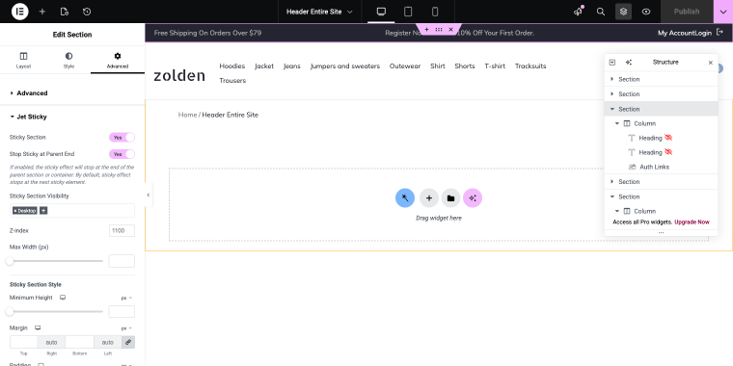The height and width of the screenshot is (366, 733).
Task: Click the Home breadcrumb link
Action: 187,115
